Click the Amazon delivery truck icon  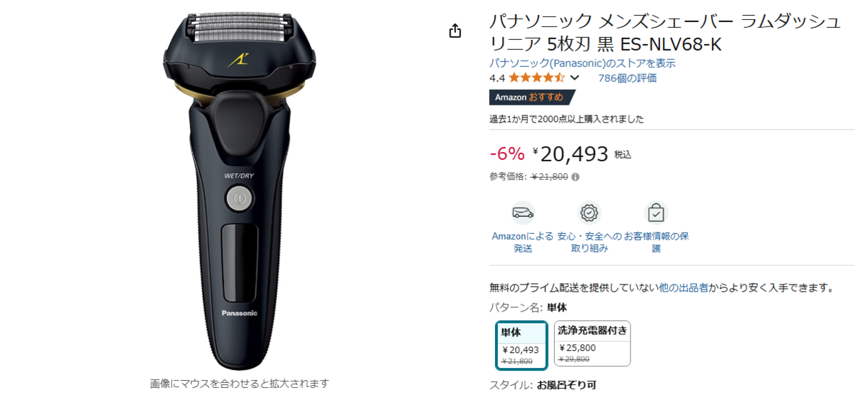pos(523,212)
